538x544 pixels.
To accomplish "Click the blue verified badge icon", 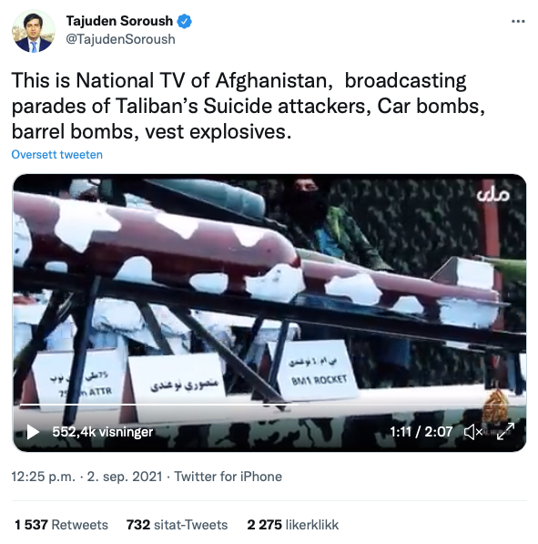I will (x=185, y=21).
